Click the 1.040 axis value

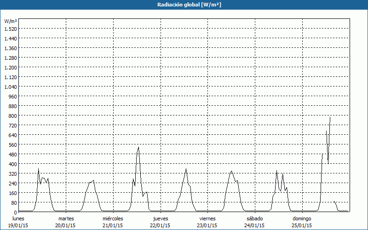point(11,87)
